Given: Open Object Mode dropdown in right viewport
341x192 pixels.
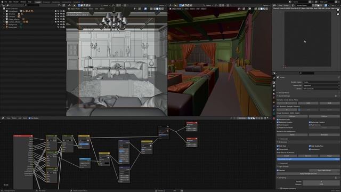Looking at the screenshot, I should (176, 9).
